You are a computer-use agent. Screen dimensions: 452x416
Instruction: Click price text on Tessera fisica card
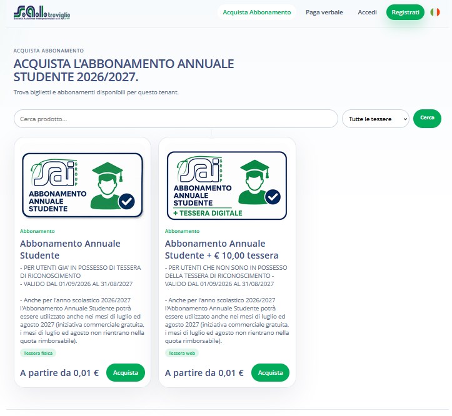[x=59, y=373]
